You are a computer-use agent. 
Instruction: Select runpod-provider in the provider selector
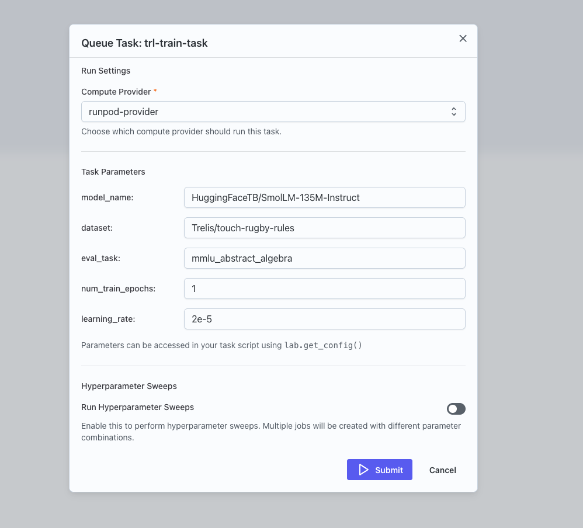coord(273,111)
